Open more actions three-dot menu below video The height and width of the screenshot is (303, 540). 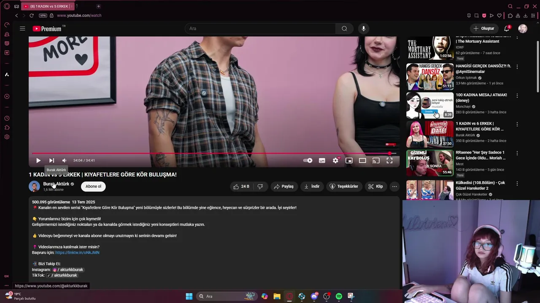(x=394, y=186)
